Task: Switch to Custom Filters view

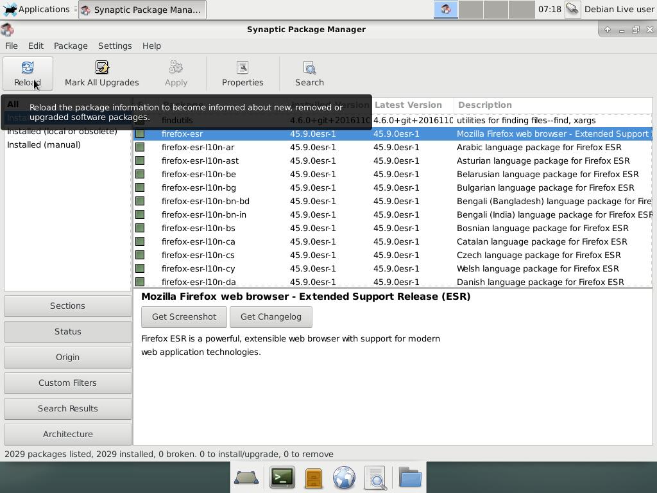Action: click(67, 383)
